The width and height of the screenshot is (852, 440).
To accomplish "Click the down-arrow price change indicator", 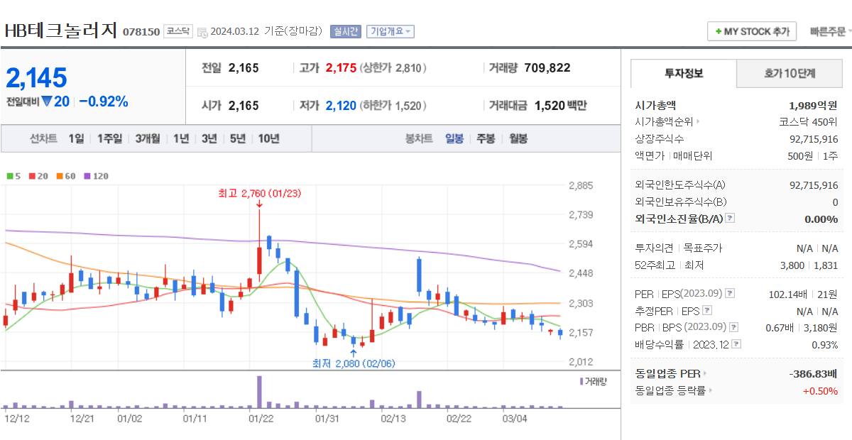I will pyautogui.click(x=47, y=101).
